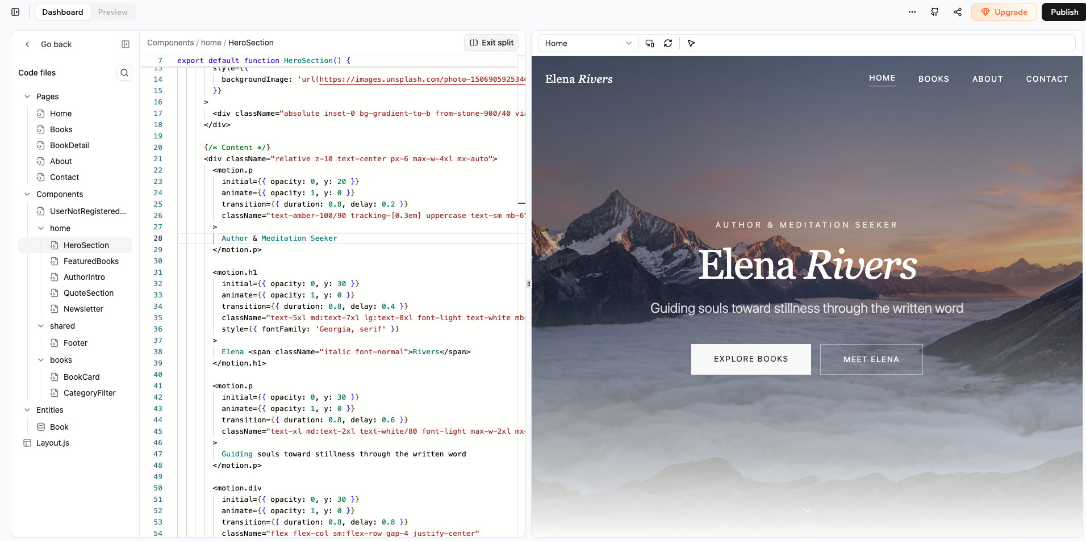
Task: Collapse the file panel using the panel icon
Action: [x=125, y=44]
